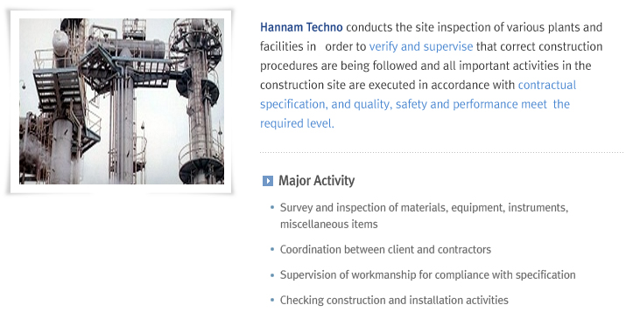Select the 'verify and supervise' highlighted text

pyautogui.click(x=421, y=46)
